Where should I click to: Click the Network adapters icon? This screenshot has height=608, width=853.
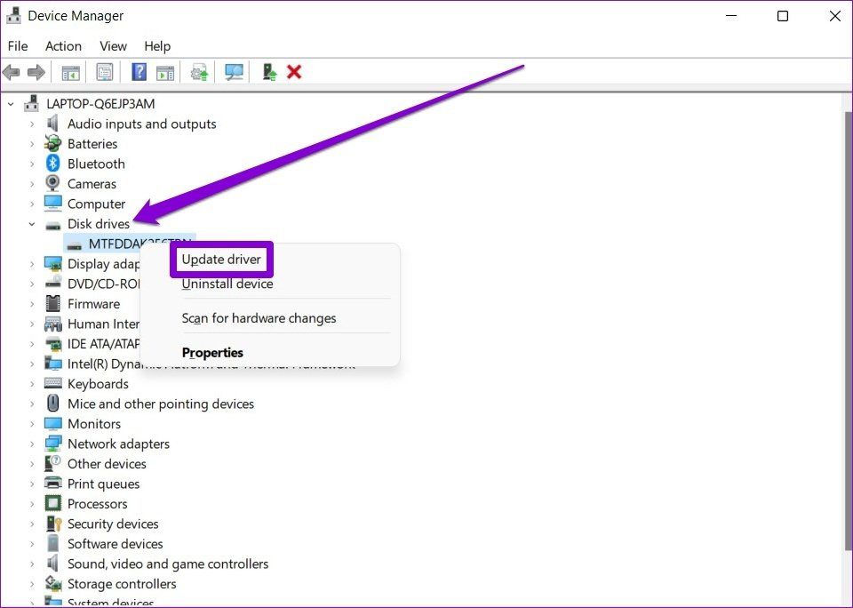[x=52, y=444]
